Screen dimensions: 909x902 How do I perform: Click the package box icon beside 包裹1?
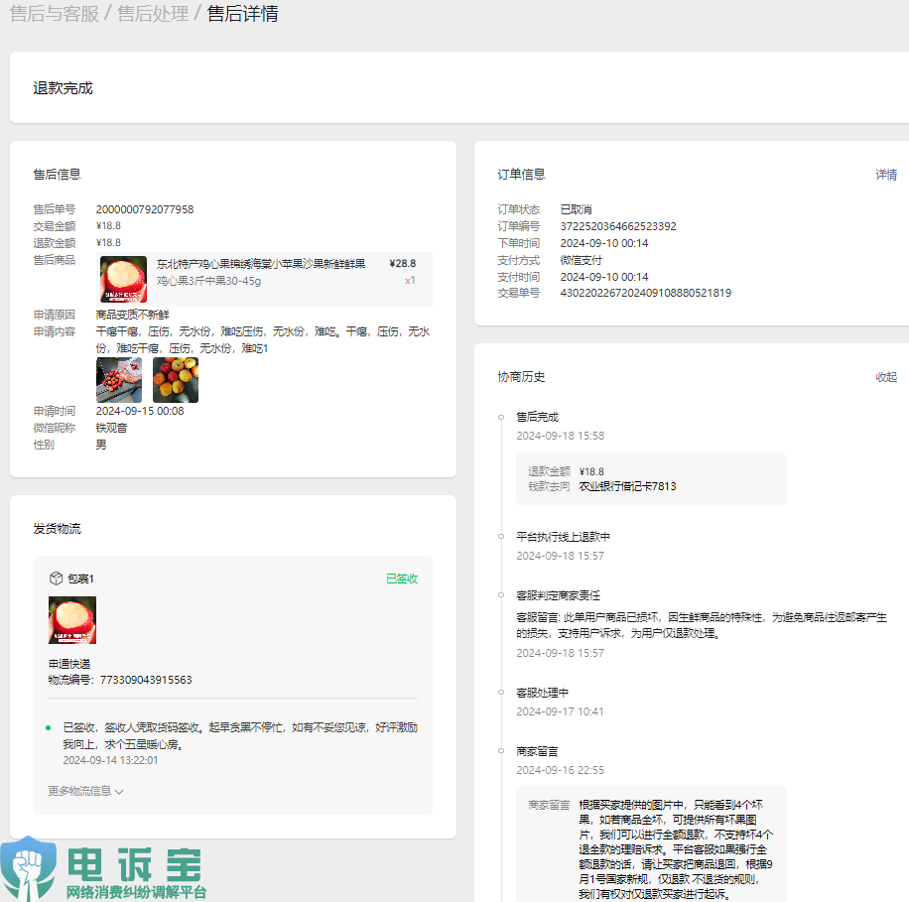point(56,578)
